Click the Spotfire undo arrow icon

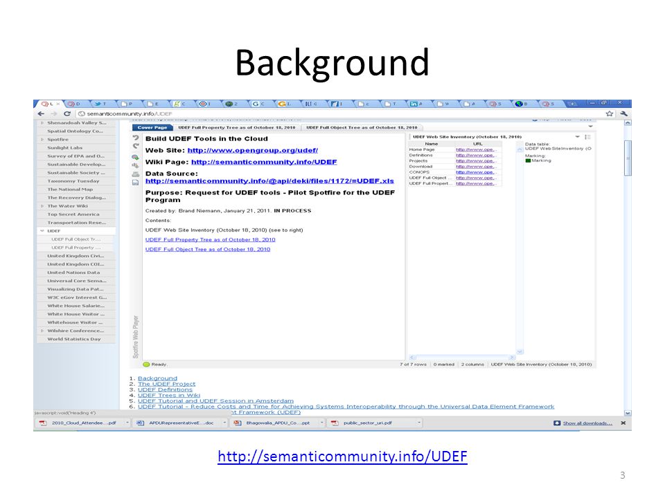(136, 138)
